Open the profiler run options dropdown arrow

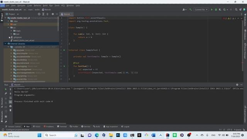(227, 10)
